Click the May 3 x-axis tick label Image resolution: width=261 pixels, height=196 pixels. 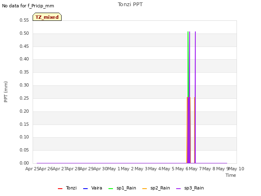coord(141,169)
